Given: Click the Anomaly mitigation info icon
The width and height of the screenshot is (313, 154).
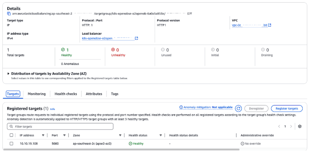Looking at the screenshot, I should click(x=181, y=108).
